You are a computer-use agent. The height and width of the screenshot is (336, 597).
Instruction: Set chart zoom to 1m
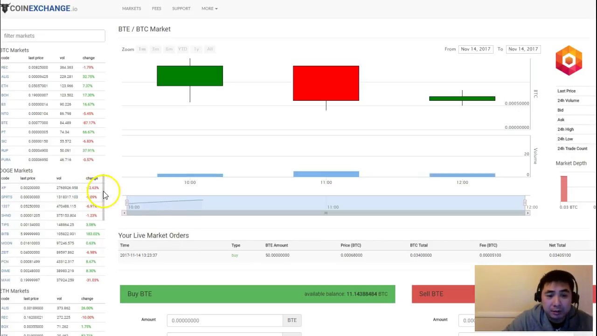(142, 49)
